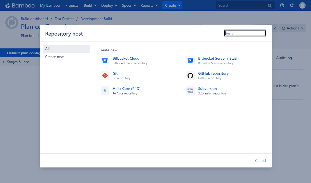Open the Build dropdown menu
Image resolution: width=311 pixels, height=183 pixels.
[x=90, y=5]
